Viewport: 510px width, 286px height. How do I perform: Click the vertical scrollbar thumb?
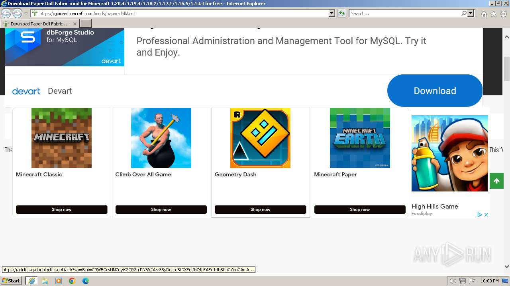[506, 69]
